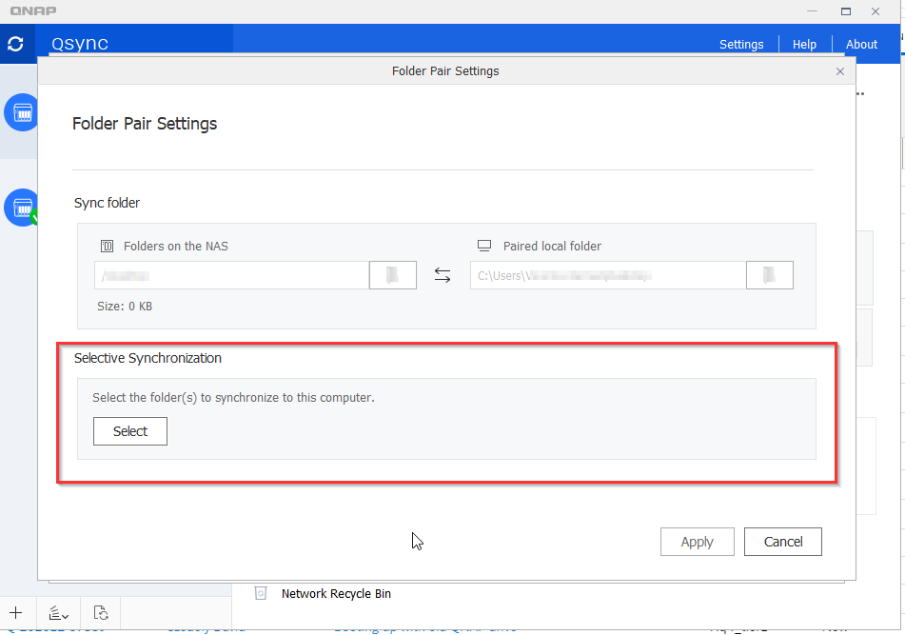Click the swap arrows between folder fields

point(443,275)
